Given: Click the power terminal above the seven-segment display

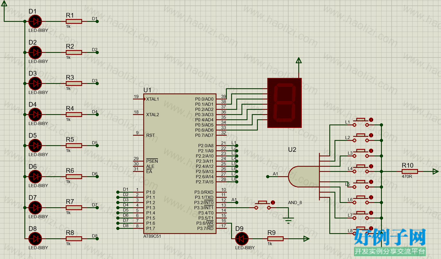Looking at the screenshot, I should click(x=299, y=60).
